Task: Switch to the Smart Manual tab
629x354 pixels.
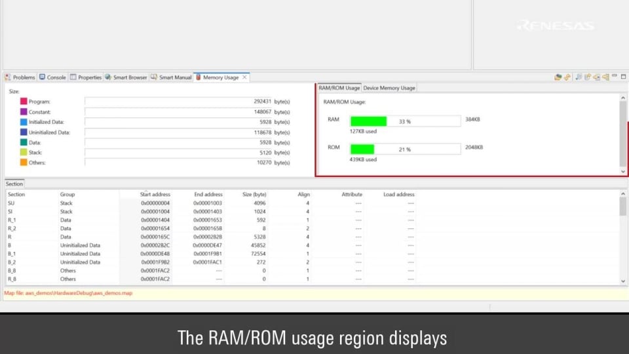Action: pos(171,77)
